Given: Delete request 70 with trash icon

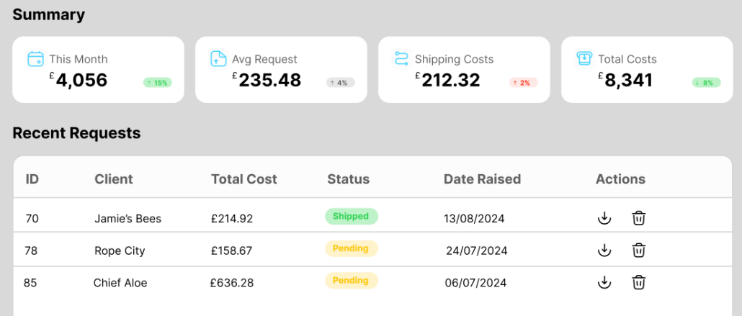Looking at the screenshot, I should click(x=638, y=218).
